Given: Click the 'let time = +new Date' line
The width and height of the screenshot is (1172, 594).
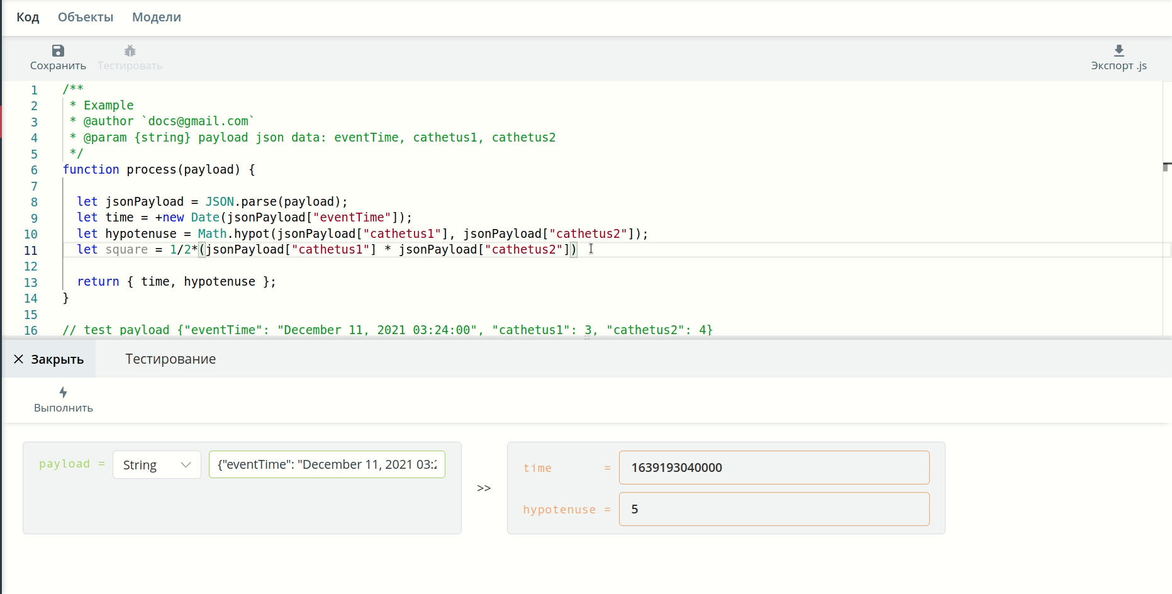Looking at the screenshot, I should [244, 218].
